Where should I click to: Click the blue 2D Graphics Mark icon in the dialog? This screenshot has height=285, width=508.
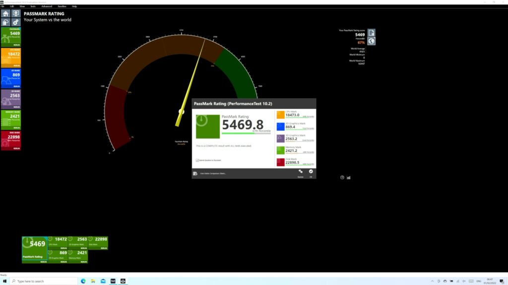pyautogui.click(x=281, y=126)
